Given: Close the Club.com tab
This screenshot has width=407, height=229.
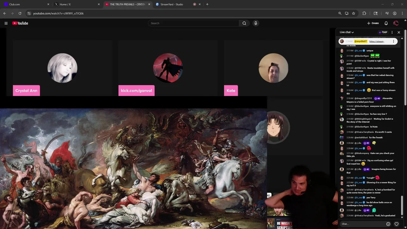Looking at the screenshot, I should [48, 4].
